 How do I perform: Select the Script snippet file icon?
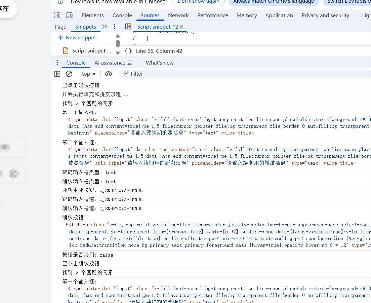click(66, 50)
